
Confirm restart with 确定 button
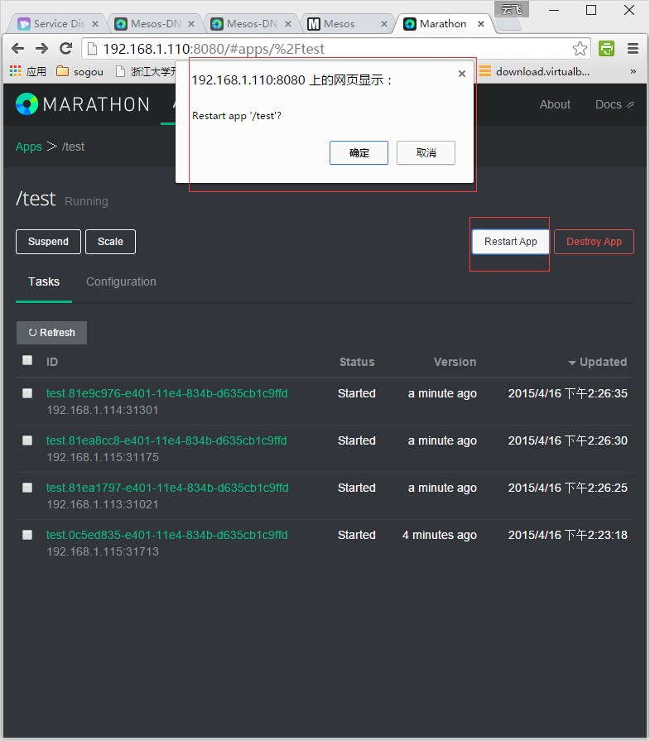[359, 152]
